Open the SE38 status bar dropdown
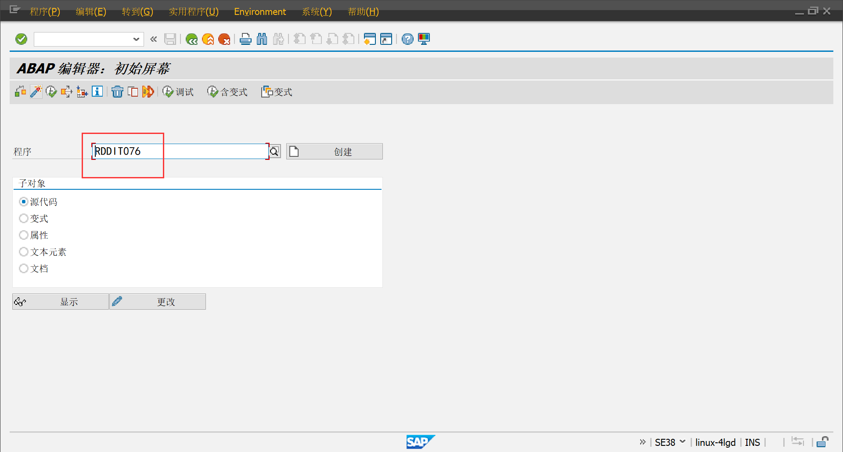Screen dimensions: 843x452 (683, 442)
